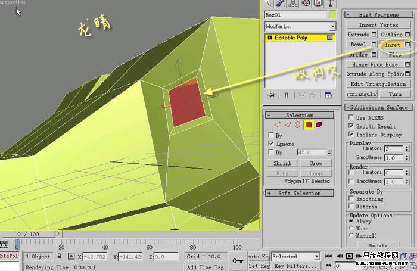Click Box01 object color swatch

(332, 15)
